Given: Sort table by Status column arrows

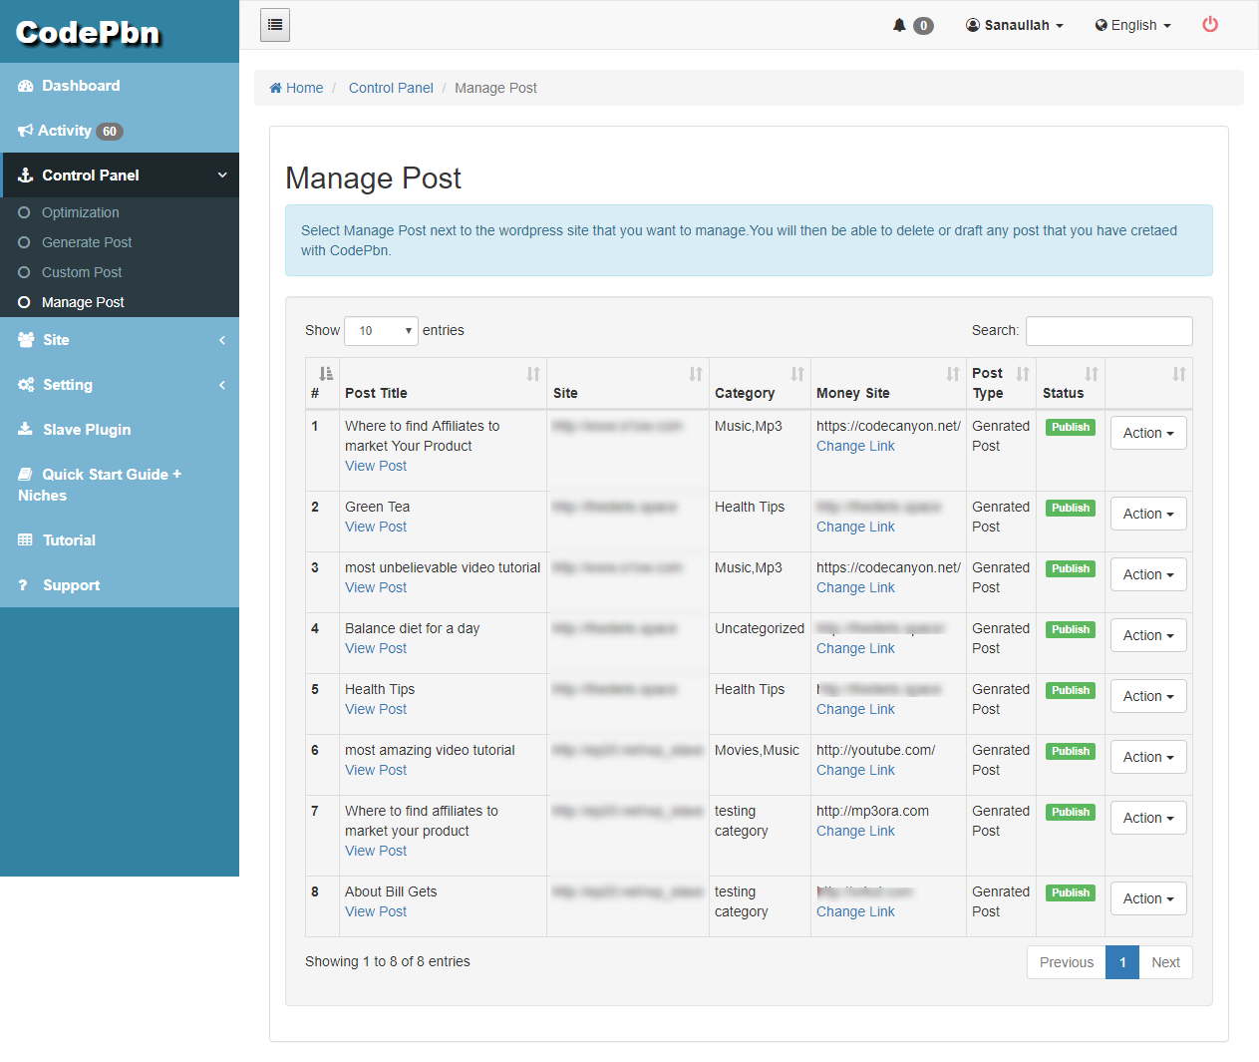Looking at the screenshot, I should pos(1092,374).
